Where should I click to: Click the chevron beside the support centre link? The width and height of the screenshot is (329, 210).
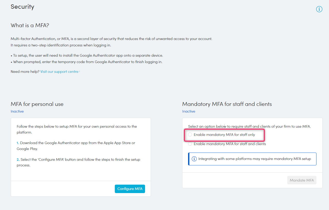80,72
